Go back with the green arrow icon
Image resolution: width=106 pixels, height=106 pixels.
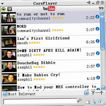tap(3, 9)
